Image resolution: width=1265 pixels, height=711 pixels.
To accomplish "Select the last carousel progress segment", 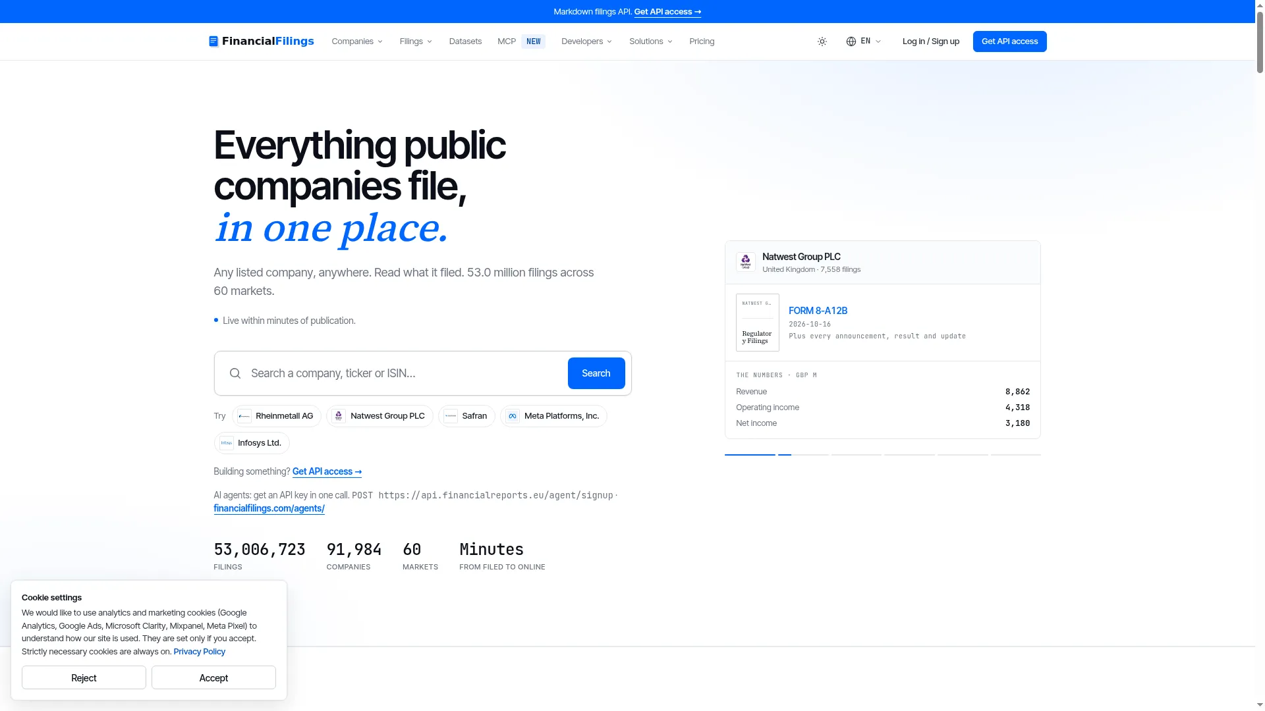I will pos(1015,454).
